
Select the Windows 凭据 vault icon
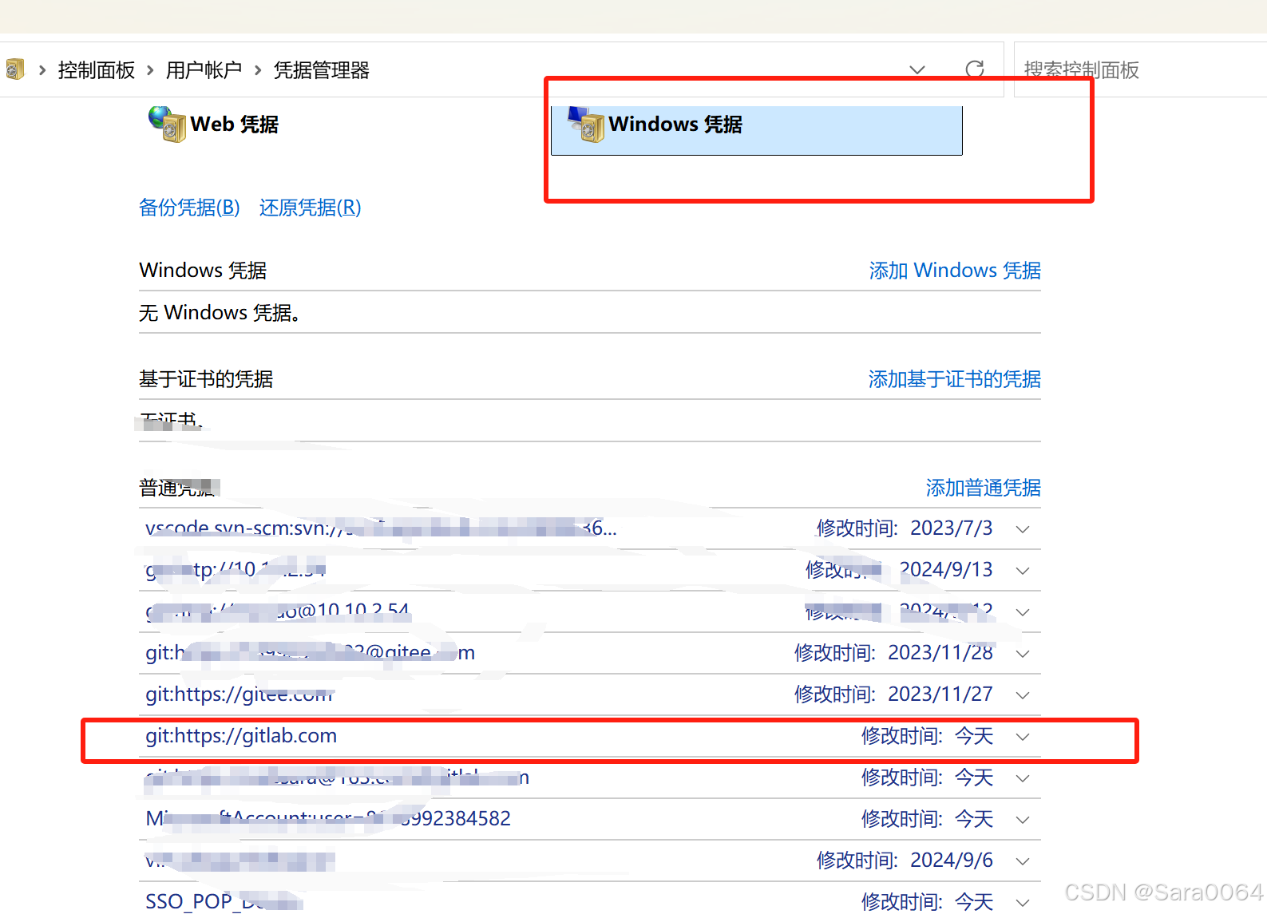pos(586,125)
